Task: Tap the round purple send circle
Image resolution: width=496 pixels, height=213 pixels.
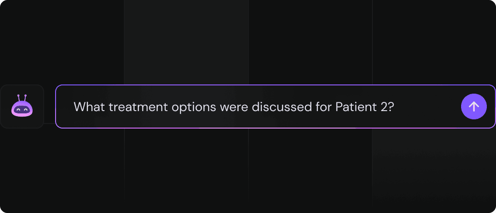Action: click(x=473, y=106)
